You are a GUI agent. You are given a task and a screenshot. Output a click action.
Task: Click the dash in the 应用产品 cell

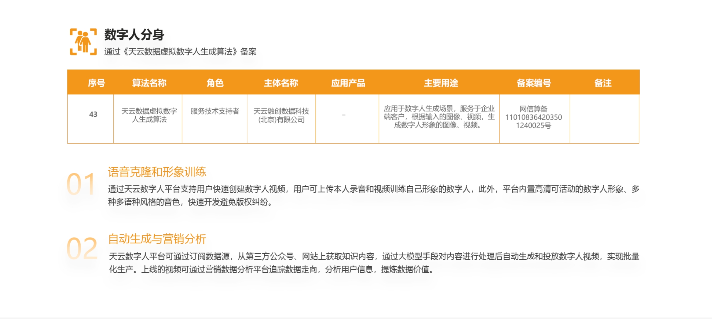(x=344, y=115)
